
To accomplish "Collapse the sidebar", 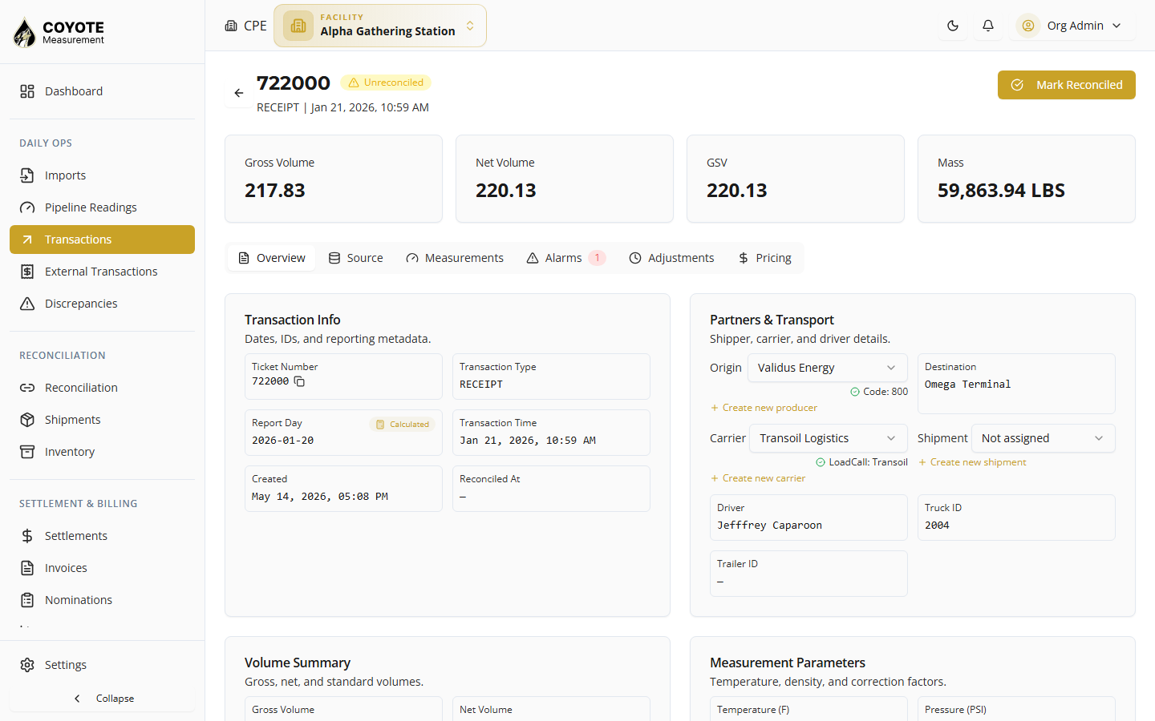I will coord(102,699).
